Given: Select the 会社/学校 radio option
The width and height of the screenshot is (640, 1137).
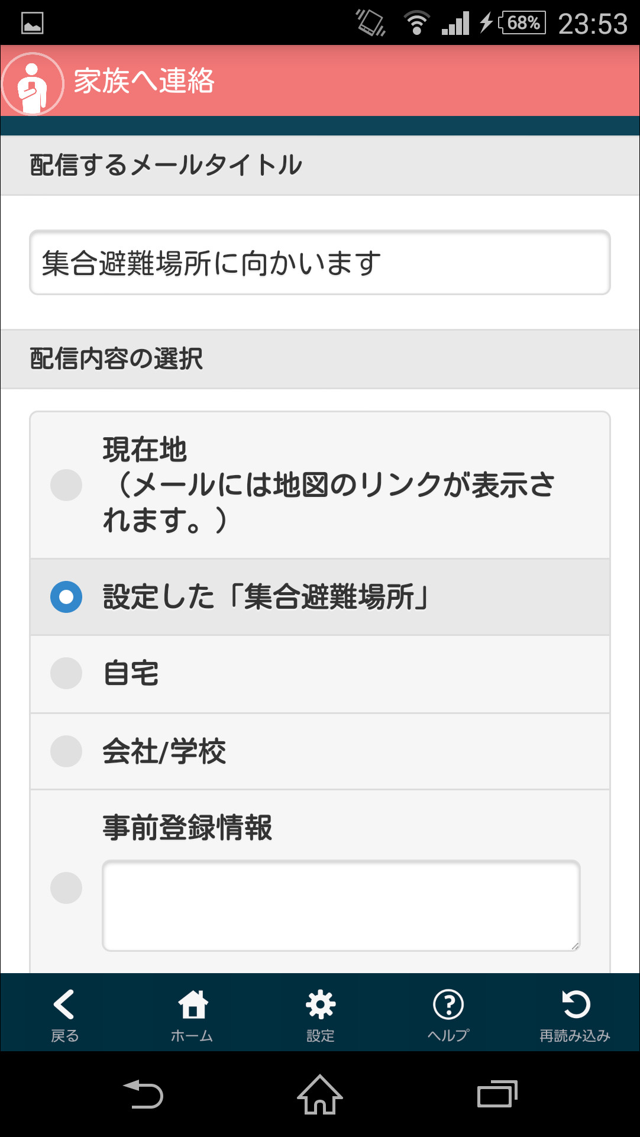Looking at the screenshot, I should click(66, 750).
